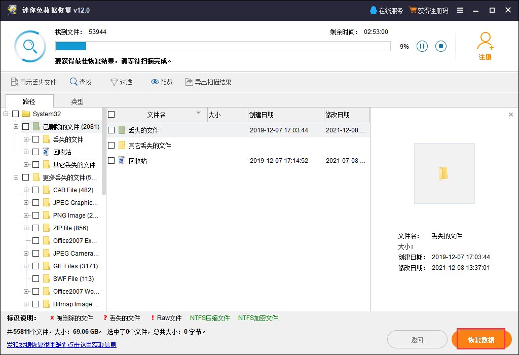Check the 已删除的文件 (2081) checkbox
519x355 pixels.
pyautogui.click(x=26, y=126)
